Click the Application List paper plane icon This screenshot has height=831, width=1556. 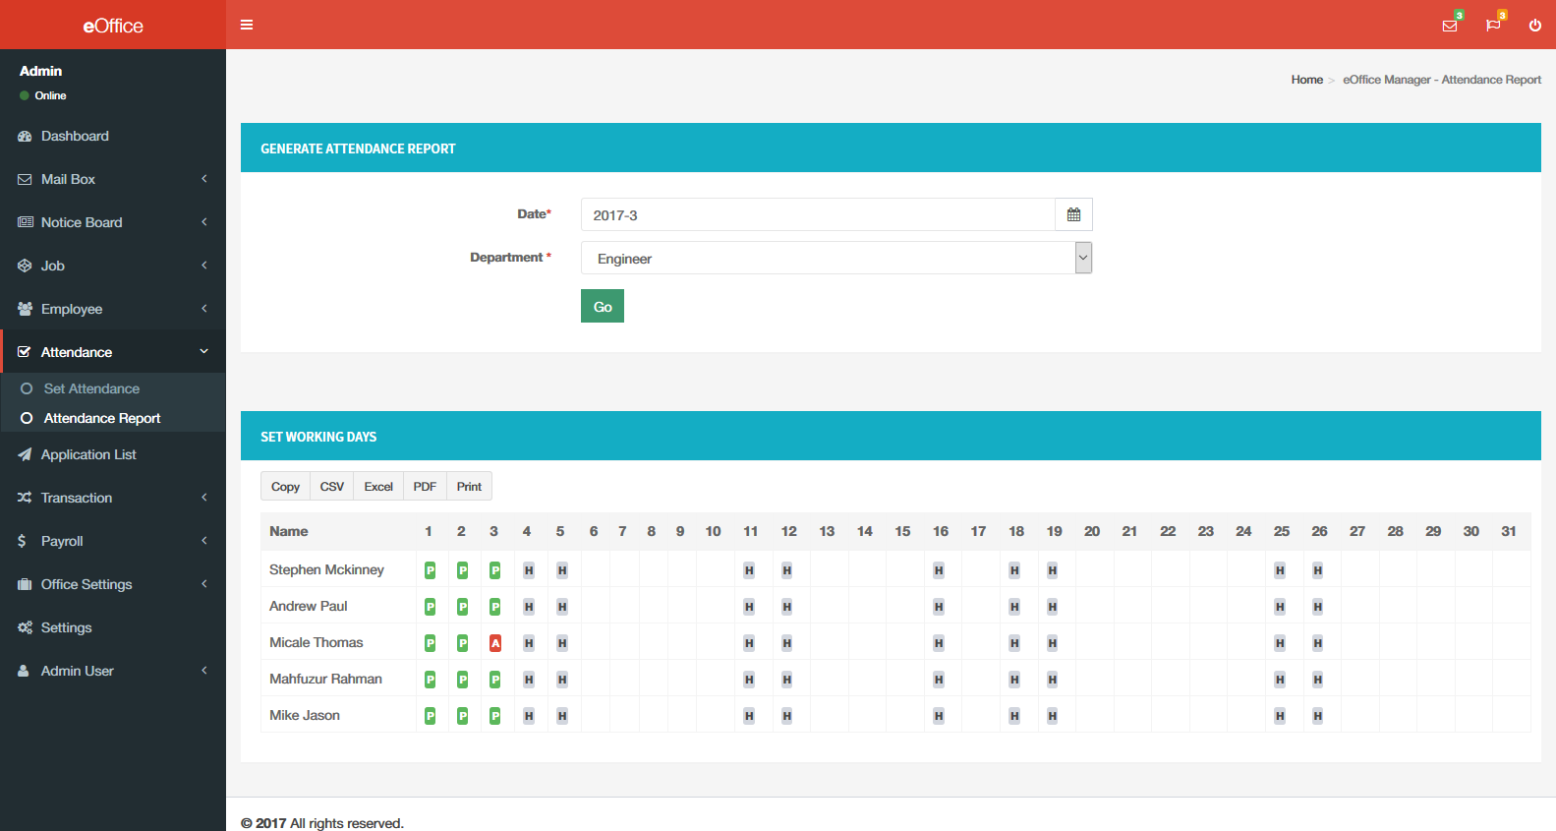[26, 454]
